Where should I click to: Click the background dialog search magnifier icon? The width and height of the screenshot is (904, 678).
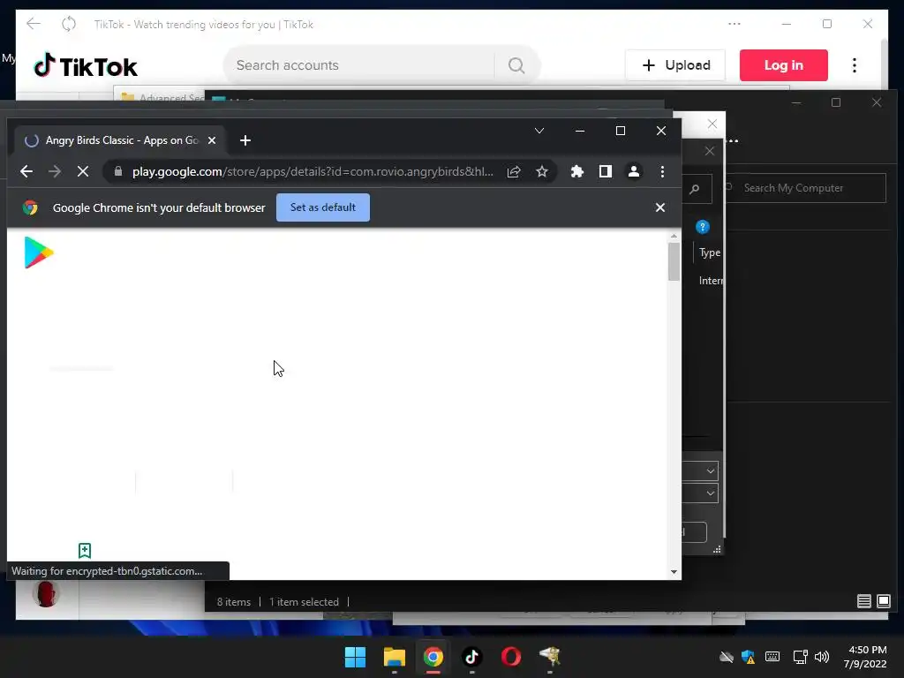(x=695, y=189)
